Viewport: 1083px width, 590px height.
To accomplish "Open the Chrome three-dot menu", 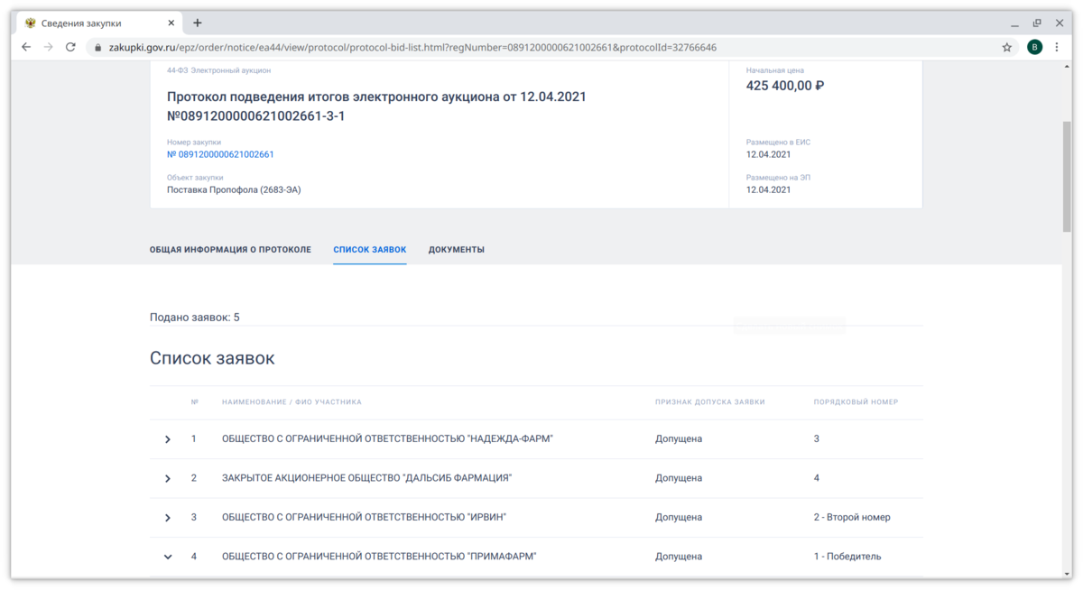I will click(x=1059, y=47).
